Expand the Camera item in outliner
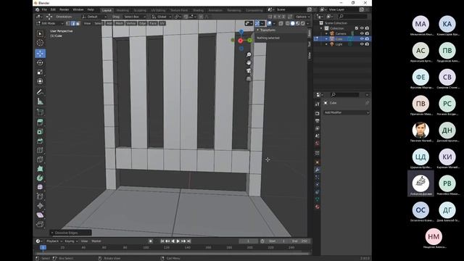The image size is (464, 261). pyautogui.click(x=327, y=33)
